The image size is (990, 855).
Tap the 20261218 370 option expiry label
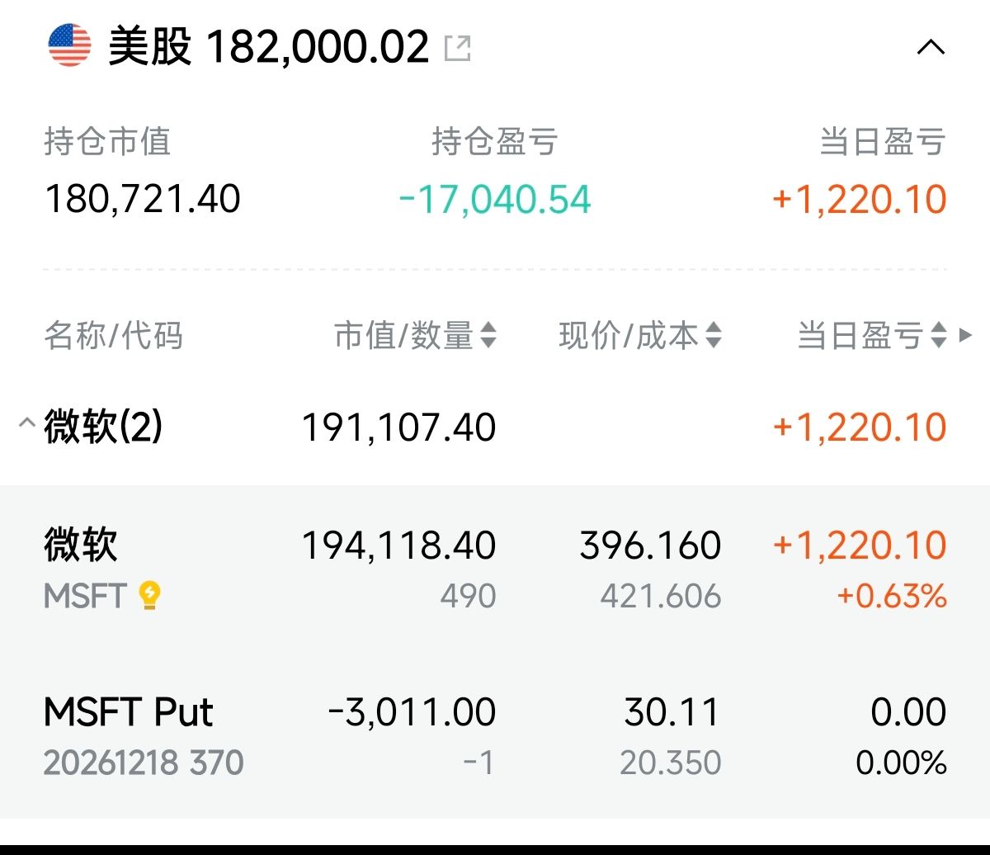point(144,763)
